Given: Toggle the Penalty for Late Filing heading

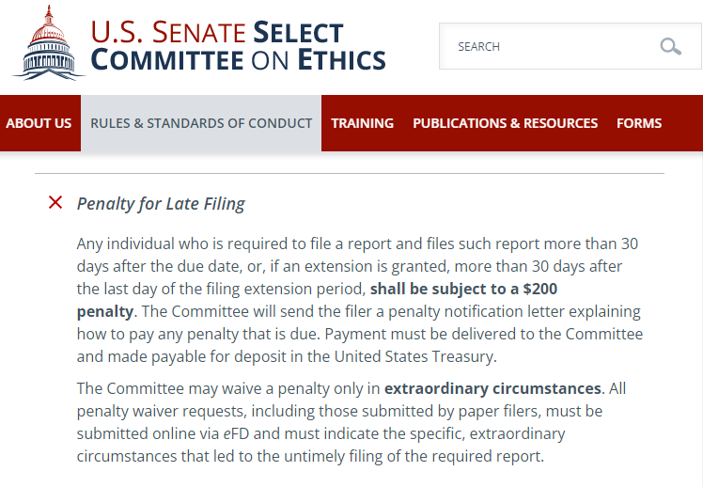Looking at the screenshot, I should coord(161,204).
